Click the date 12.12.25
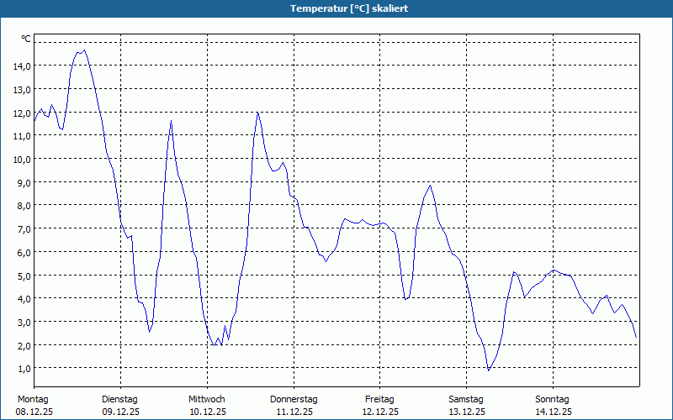The width and height of the screenshot is (673, 420). tap(380, 412)
